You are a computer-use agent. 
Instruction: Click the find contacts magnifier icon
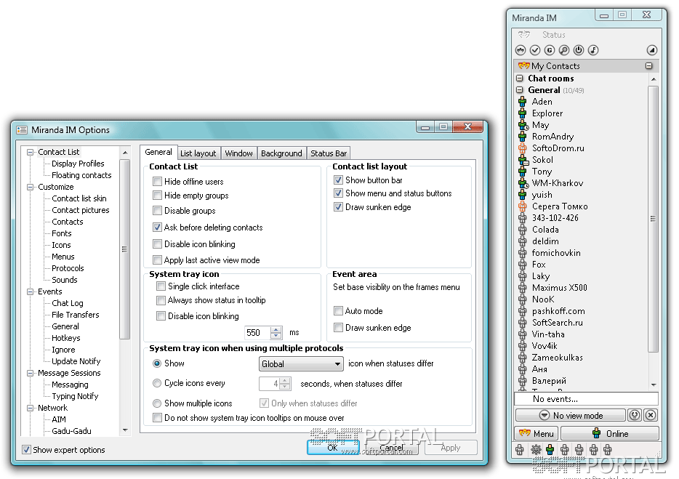click(563, 50)
